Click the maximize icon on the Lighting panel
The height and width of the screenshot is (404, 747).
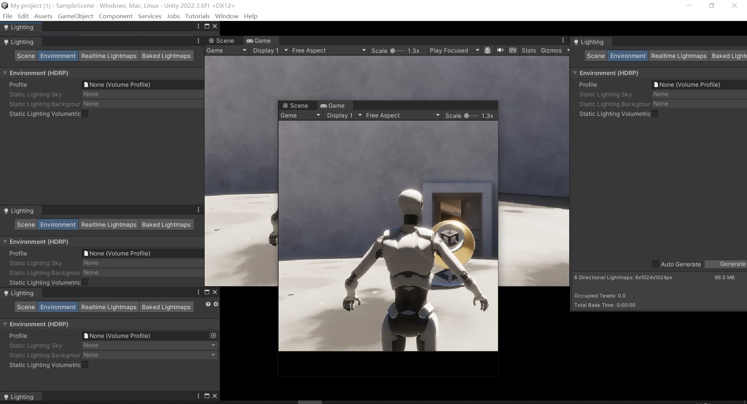click(207, 26)
